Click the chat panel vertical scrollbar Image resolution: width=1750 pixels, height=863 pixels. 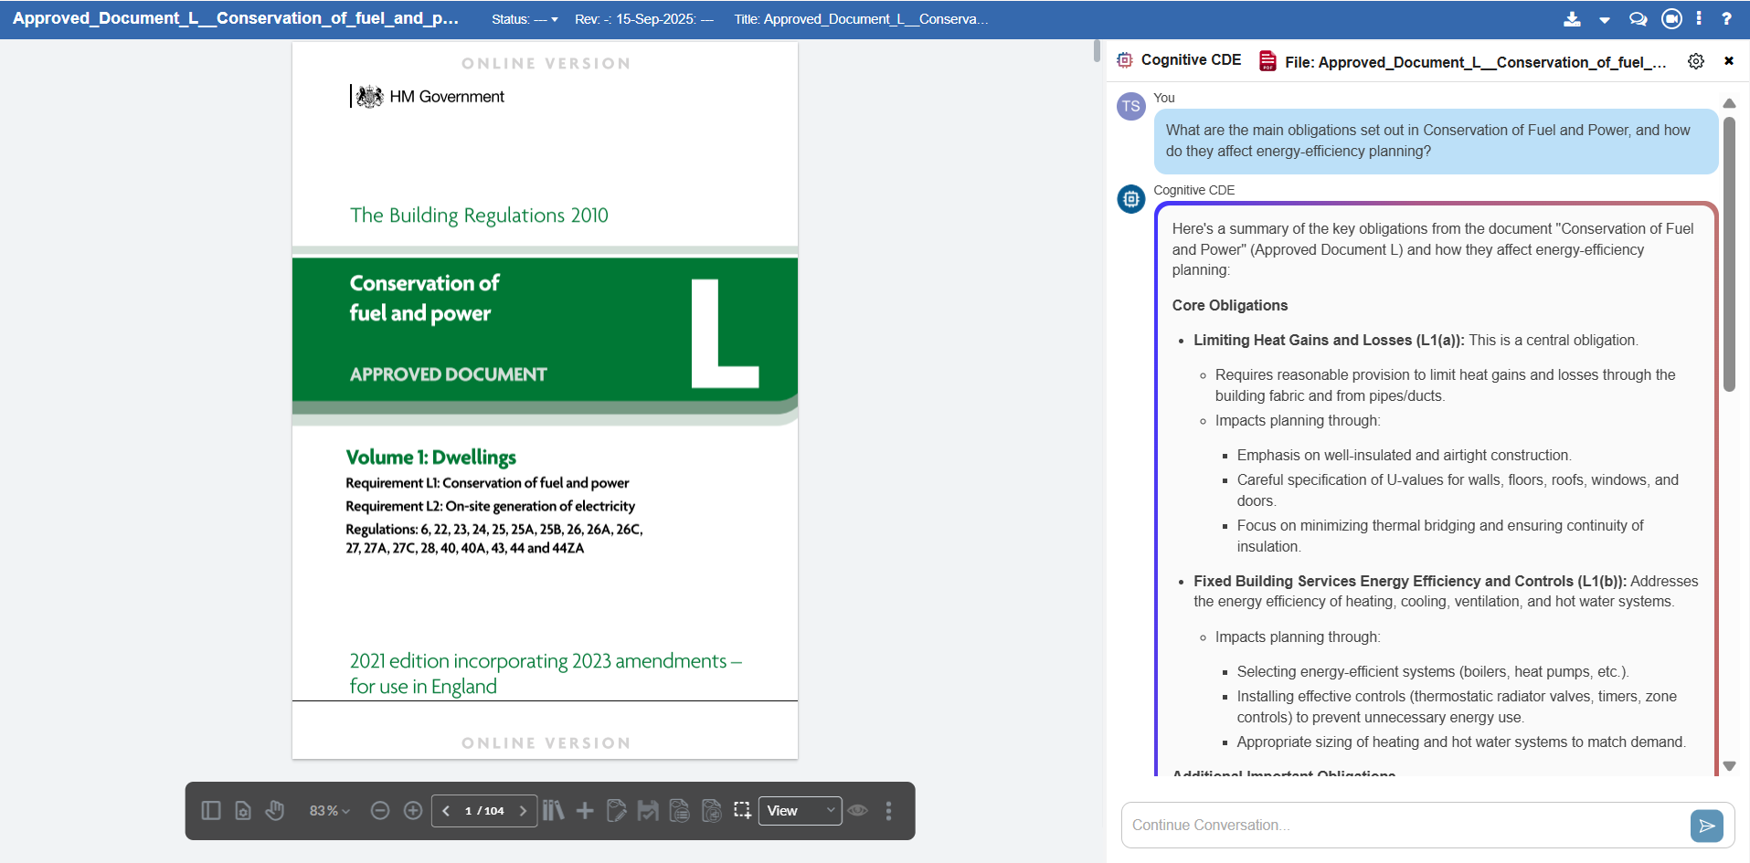[1729, 256]
